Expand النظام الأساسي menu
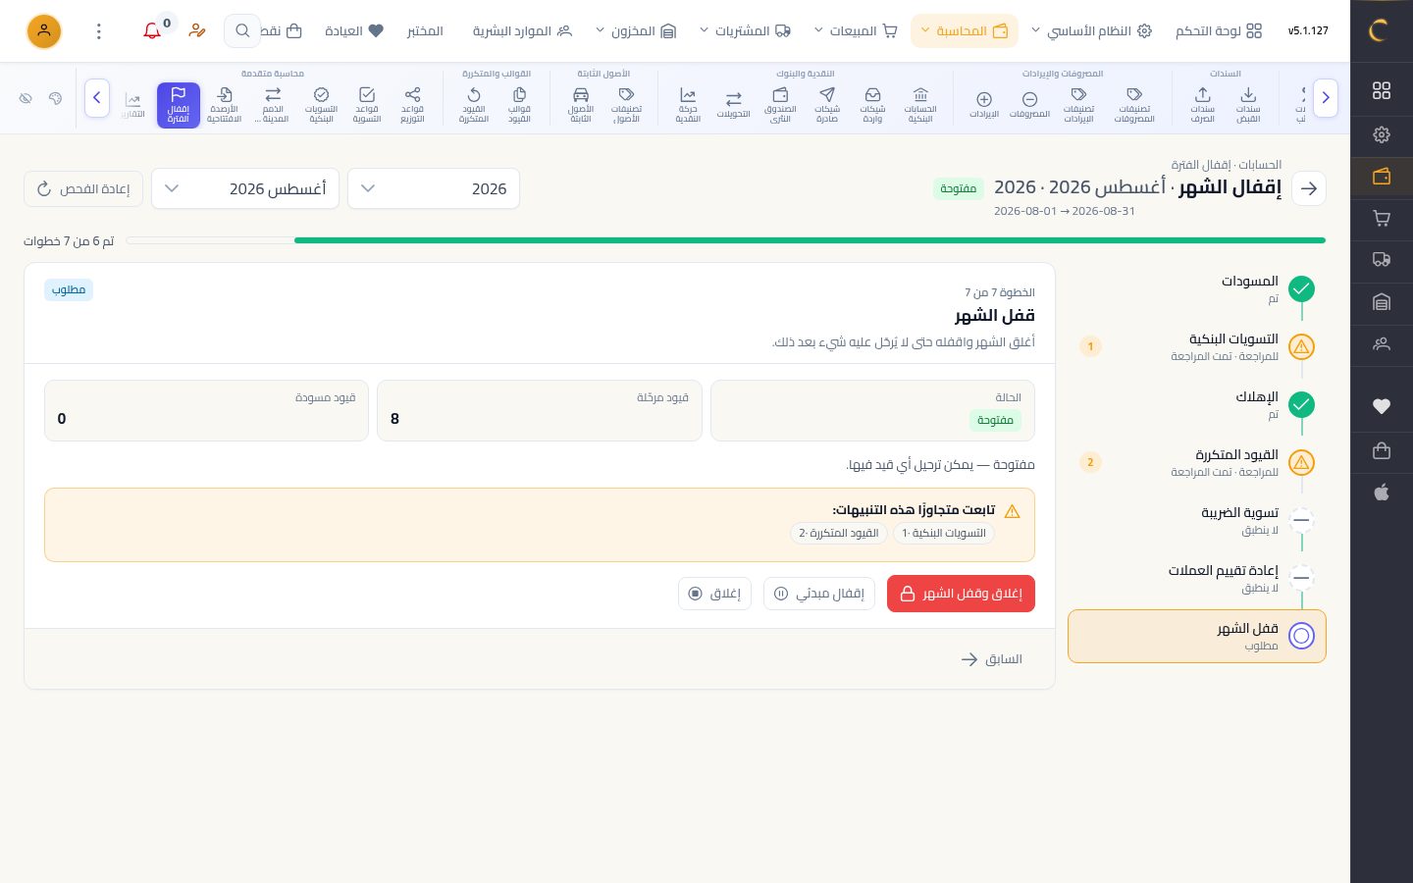The image size is (1413, 883). click(x=1091, y=31)
